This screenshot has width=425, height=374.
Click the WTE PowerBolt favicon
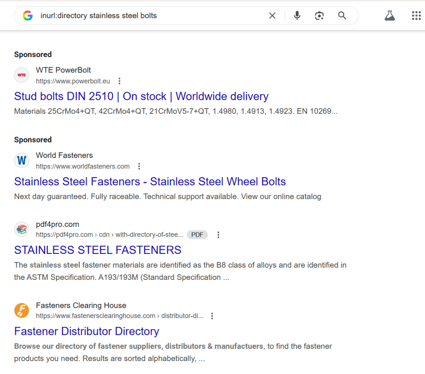(22, 75)
